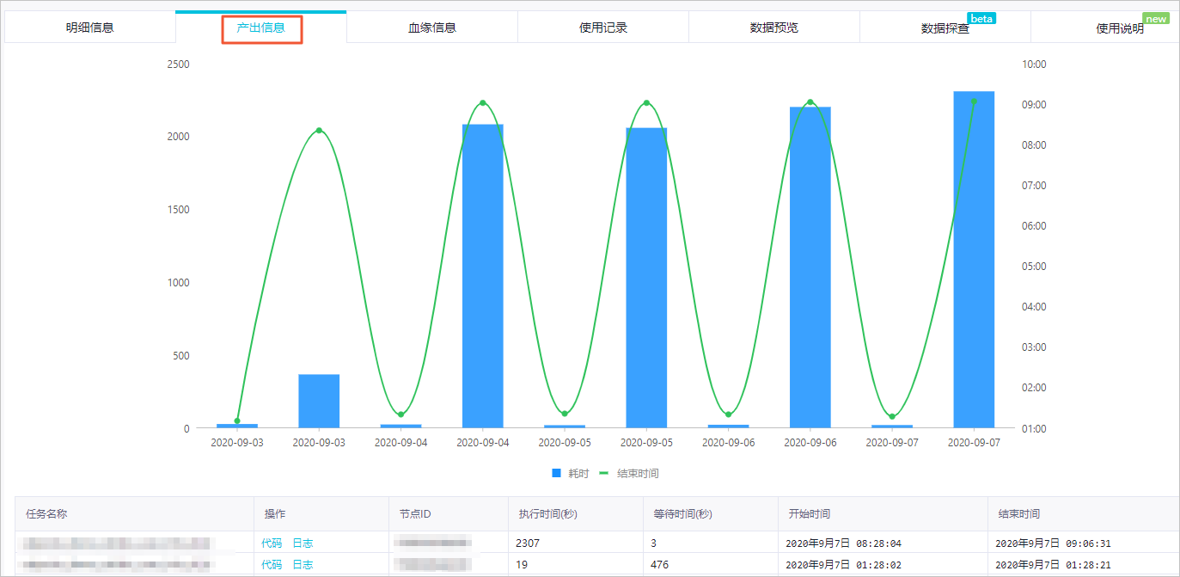Click start time 2020年9月7日 08:28:04
Image resolution: width=1180 pixels, height=577 pixels.
(844, 543)
